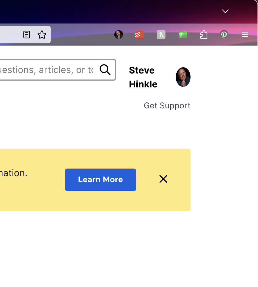Viewport: 258px width, 287px height.
Task: Open the Todoist extension icon
Action: [139, 35]
